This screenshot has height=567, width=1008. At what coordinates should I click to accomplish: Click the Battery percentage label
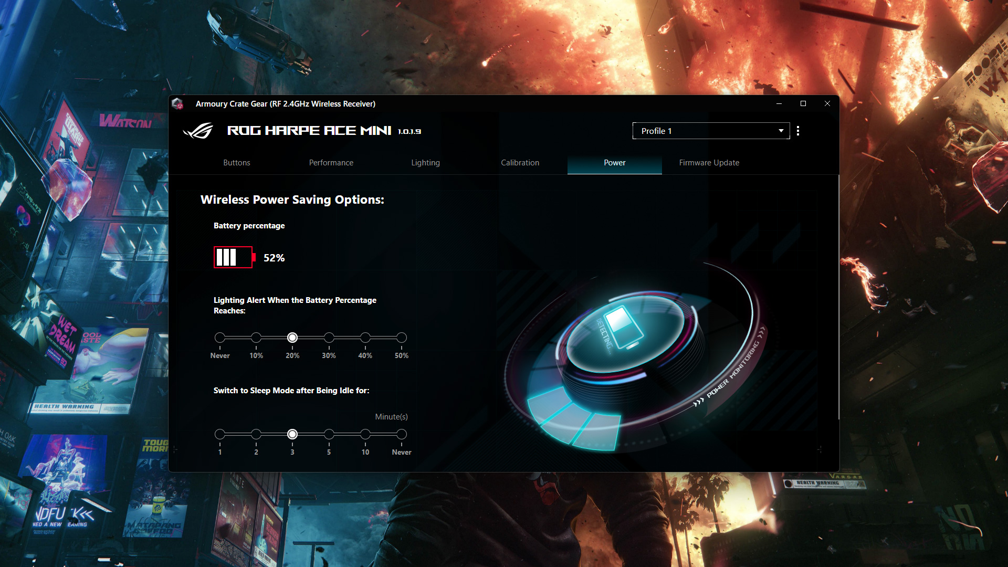pos(249,226)
